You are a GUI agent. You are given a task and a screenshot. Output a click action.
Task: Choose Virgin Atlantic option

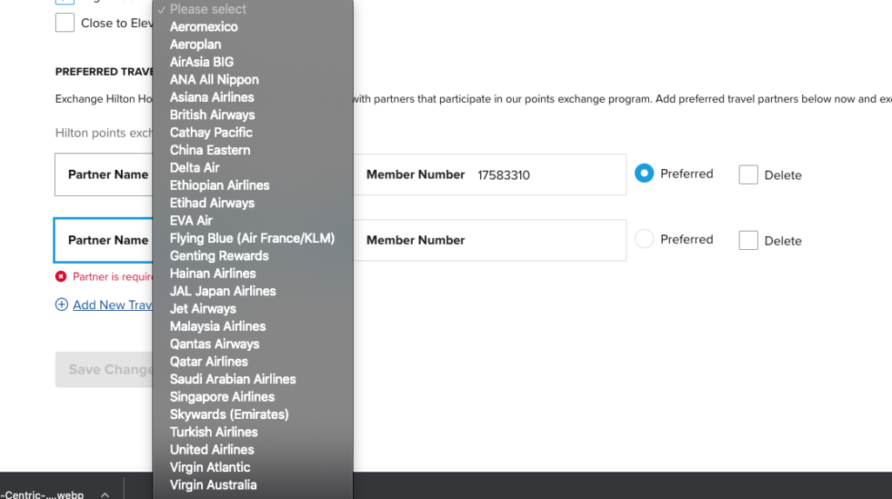(253, 468)
